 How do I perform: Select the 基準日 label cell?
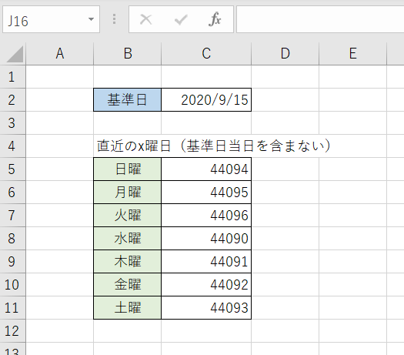(x=128, y=100)
